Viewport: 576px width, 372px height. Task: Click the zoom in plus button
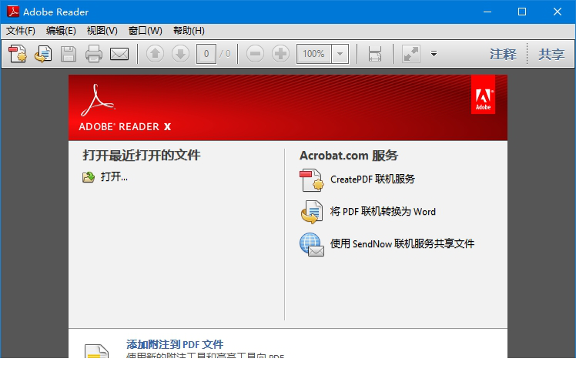(x=280, y=54)
